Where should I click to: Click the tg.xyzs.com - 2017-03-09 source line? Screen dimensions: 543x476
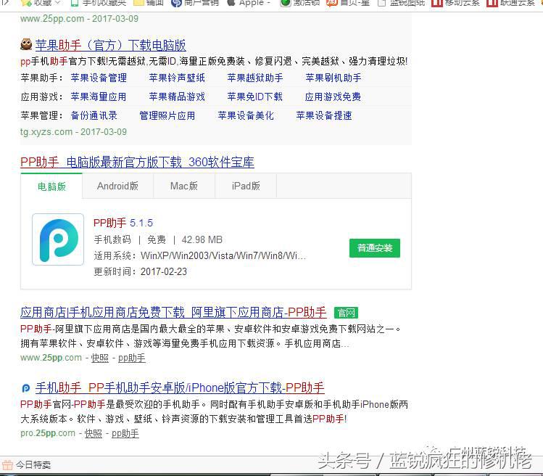73,132
